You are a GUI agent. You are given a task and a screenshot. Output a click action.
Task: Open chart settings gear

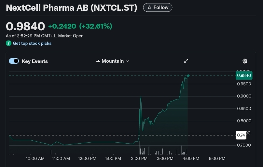[x=245, y=61]
